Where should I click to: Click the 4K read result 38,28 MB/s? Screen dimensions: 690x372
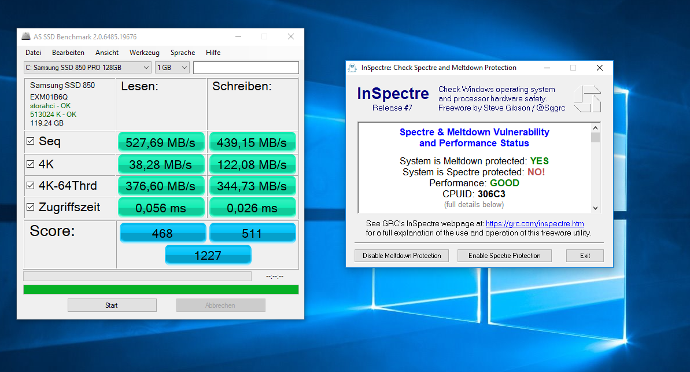[161, 165]
